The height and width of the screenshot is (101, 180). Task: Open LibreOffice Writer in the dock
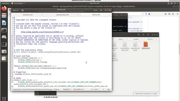tap(4, 23)
